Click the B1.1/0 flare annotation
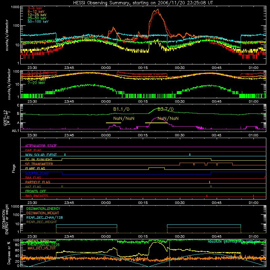 (122, 109)
